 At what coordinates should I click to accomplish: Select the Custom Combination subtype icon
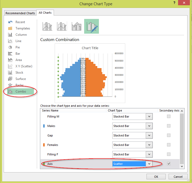click(x=92, y=26)
